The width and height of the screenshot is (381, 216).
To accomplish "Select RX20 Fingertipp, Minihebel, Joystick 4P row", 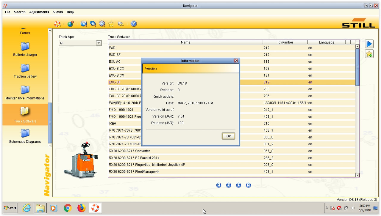I will [232, 165].
